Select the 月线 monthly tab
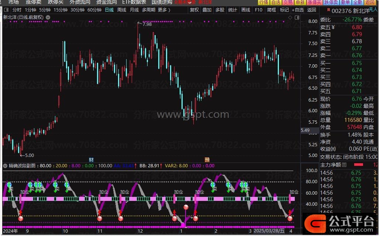 [x=134, y=10]
